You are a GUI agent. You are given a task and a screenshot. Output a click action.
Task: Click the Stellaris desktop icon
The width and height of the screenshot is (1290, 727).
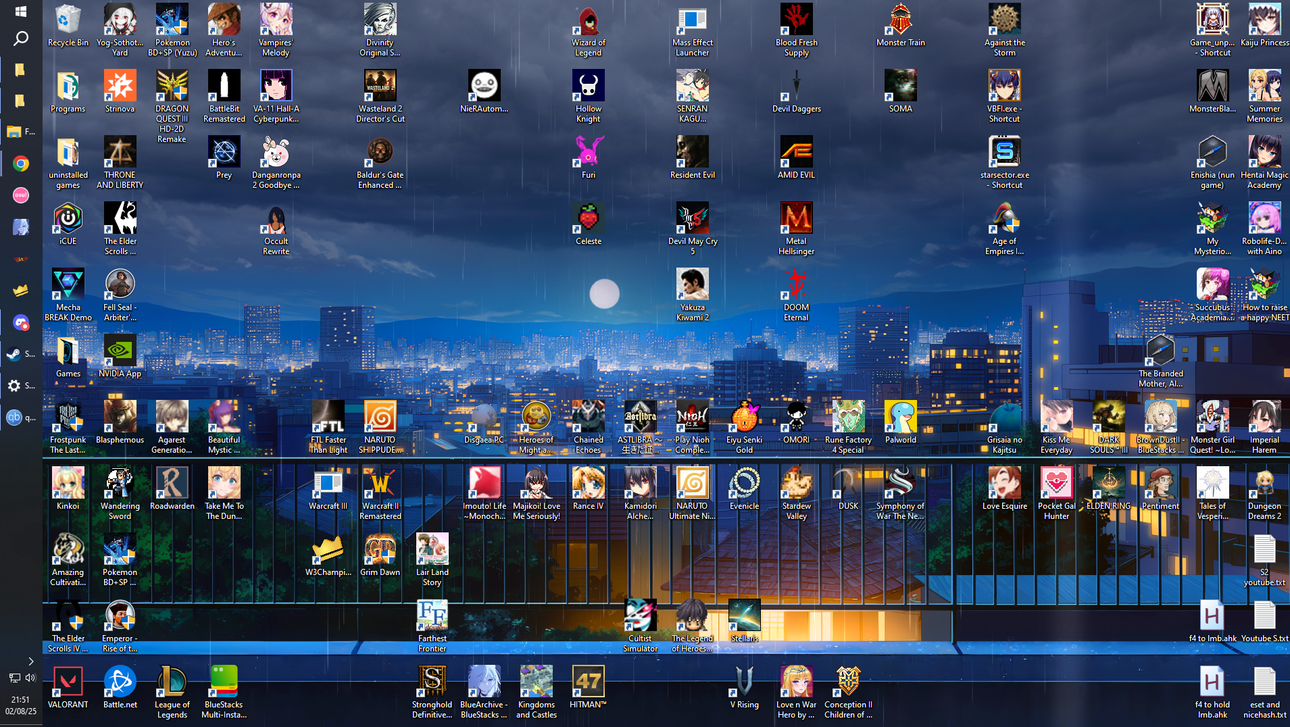744,622
